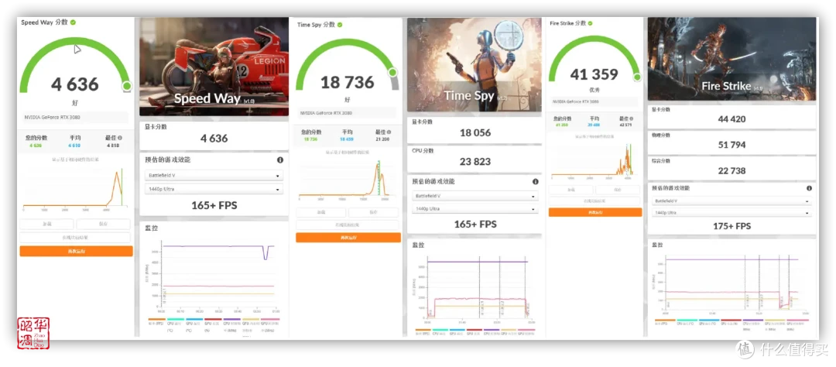Click the orange run-again button in Fire Strike panel
This screenshot has width=836, height=367.
pyautogui.click(x=595, y=212)
